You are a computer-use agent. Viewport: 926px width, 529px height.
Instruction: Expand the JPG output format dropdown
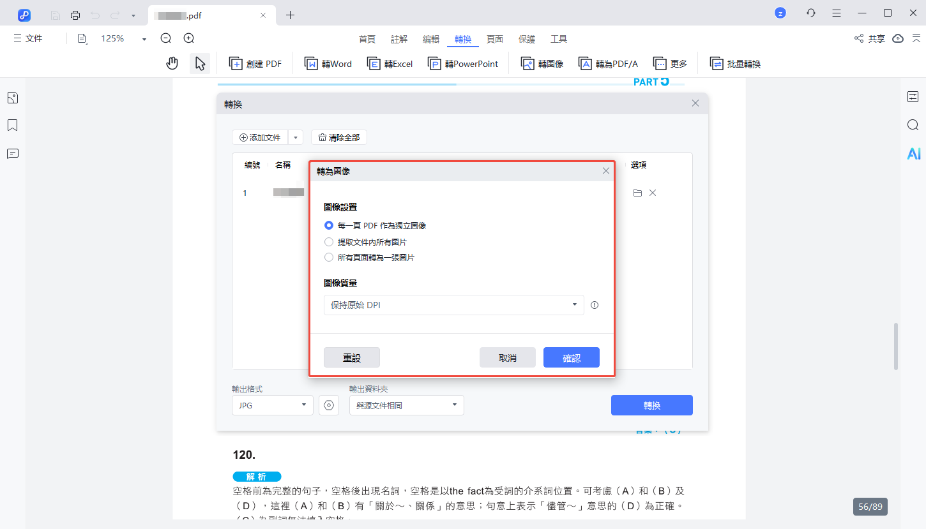tap(273, 405)
